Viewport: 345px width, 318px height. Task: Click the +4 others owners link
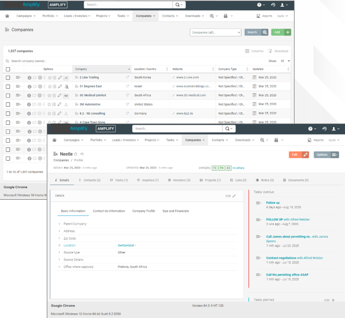pyautogui.click(x=239, y=168)
